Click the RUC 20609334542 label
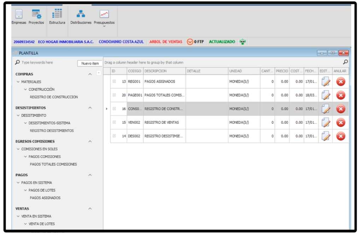 pos(24,42)
